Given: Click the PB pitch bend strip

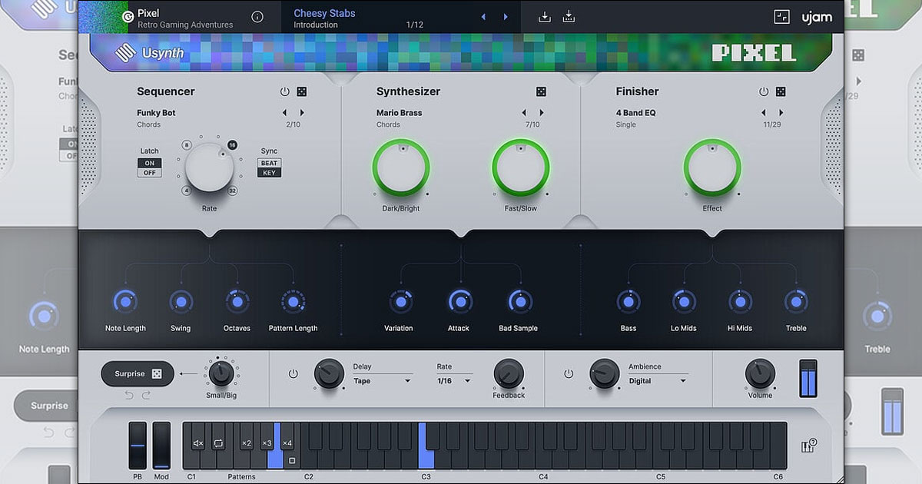Looking at the screenshot, I should 138,445.
